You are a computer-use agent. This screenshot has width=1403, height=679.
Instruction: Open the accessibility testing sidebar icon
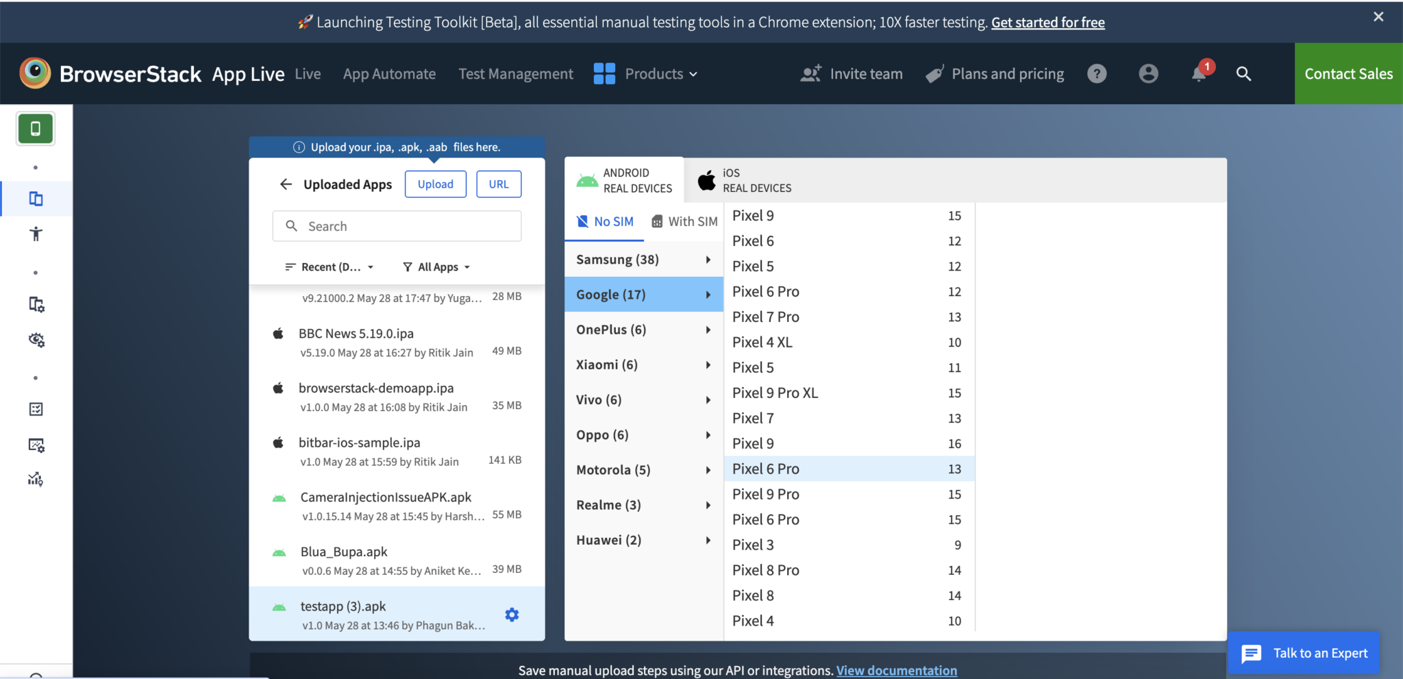tap(35, 234)
